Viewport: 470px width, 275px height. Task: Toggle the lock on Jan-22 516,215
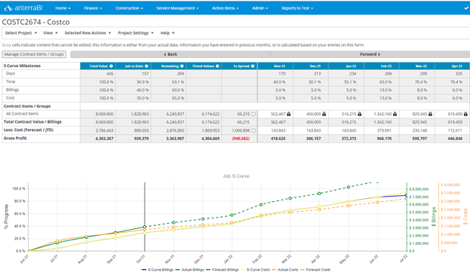click(x=359, y=114)
